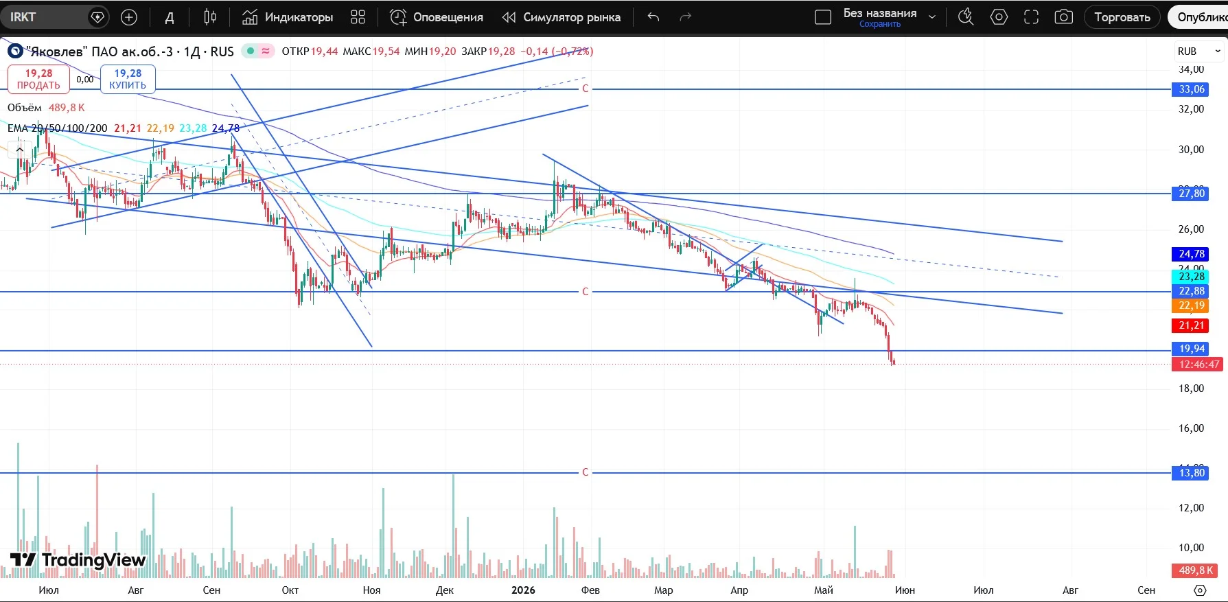Open Оповещения alerts dialog
Screen dimensions: 1228x602
(437, 17)
